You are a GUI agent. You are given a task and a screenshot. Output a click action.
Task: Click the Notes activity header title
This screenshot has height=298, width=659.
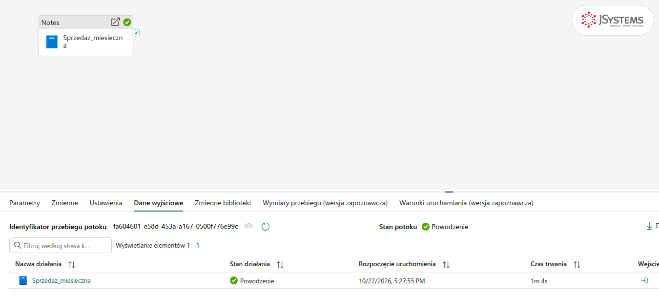click(50, 22)
